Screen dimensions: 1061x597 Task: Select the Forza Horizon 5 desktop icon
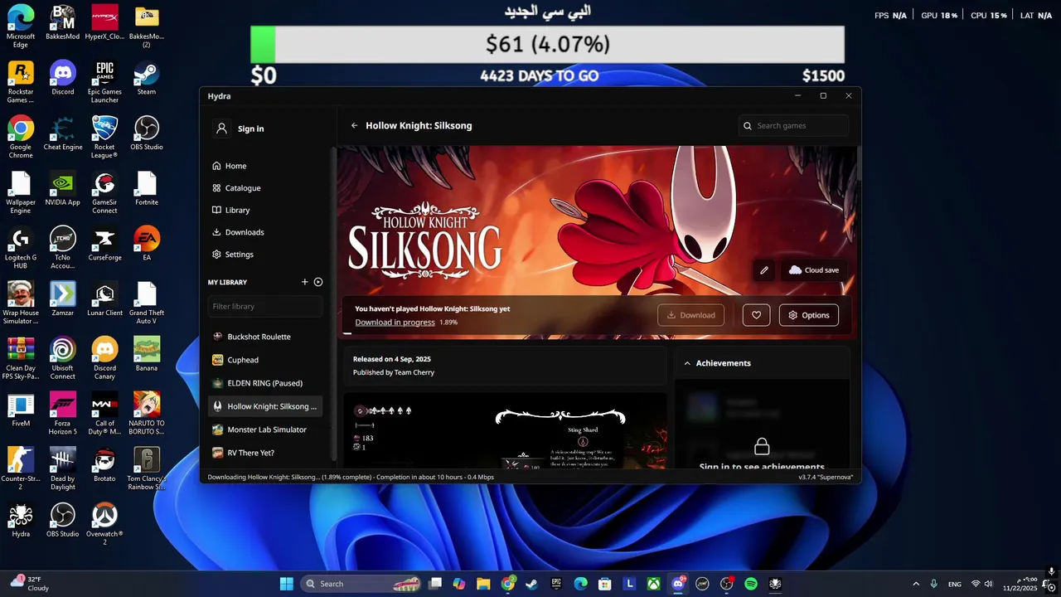63,414
